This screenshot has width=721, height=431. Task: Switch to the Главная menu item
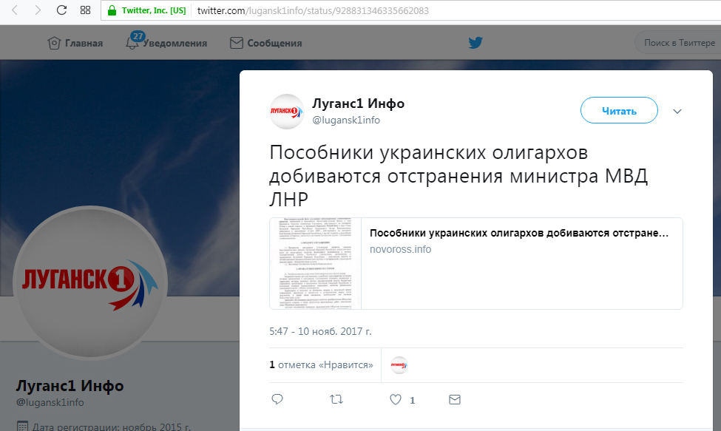point(81,42)
